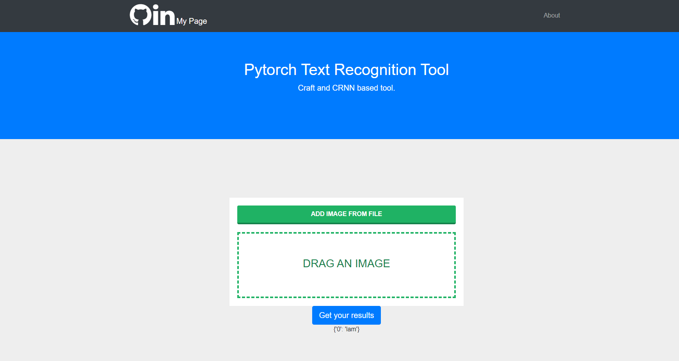Click the word "results" on the blue button
679x361 pixels.
tap(362, 316)
